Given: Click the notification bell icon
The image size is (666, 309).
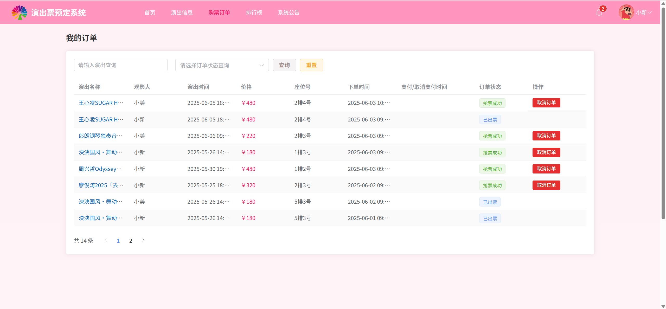Looking at the screenshot, I should (x=599, y=13).
